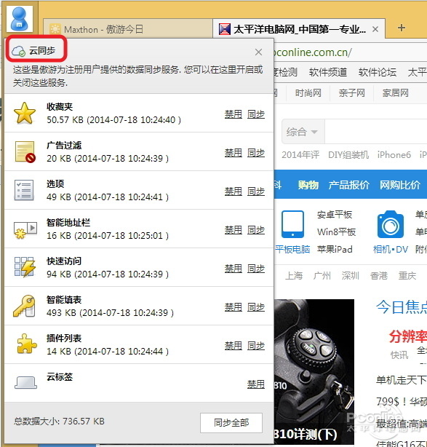Image resolution: width=427 pixels, height=447 pixels.
Task: Sync 选项 now
Action: coord(256,191)
